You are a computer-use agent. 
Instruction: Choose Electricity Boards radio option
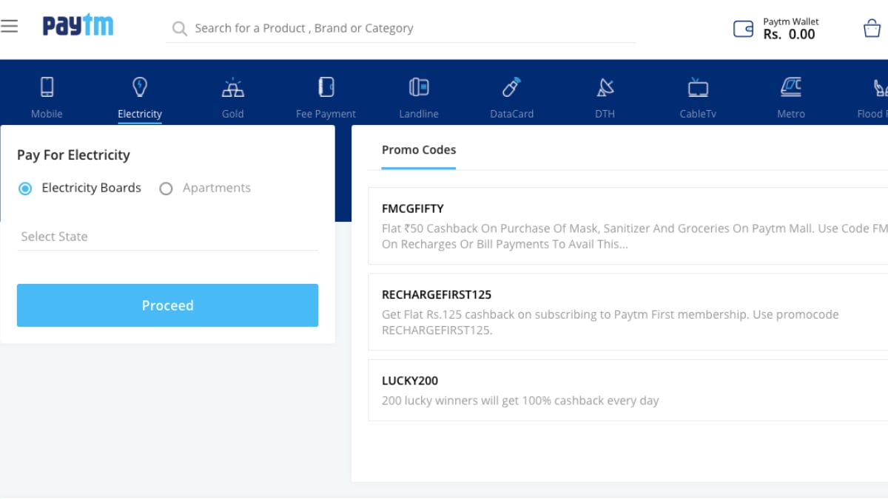[x=25, y=189]
